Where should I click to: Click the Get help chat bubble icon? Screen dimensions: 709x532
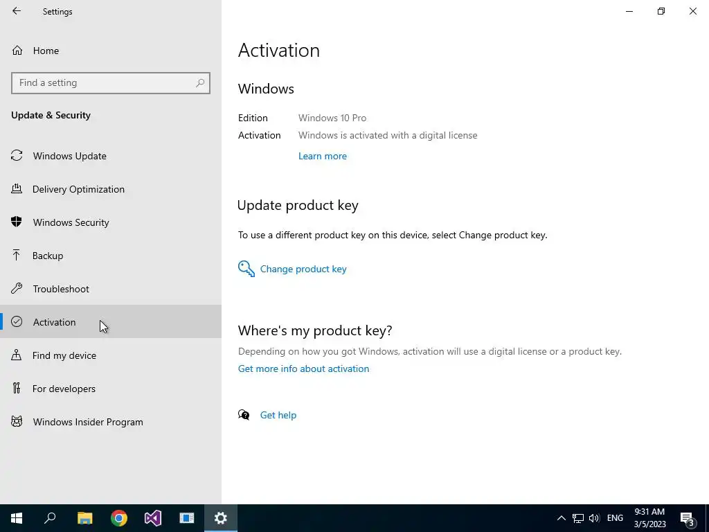pos(244,414)
